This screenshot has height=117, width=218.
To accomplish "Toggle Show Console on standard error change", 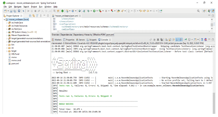I will coord(181,40).
